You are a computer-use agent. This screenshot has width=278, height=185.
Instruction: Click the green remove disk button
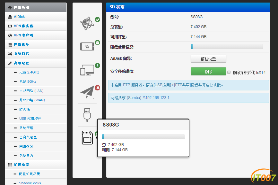(208, 72)
